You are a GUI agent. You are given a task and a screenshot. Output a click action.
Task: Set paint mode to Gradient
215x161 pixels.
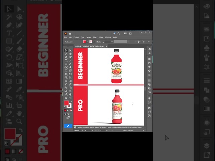(x=68, y=110)
